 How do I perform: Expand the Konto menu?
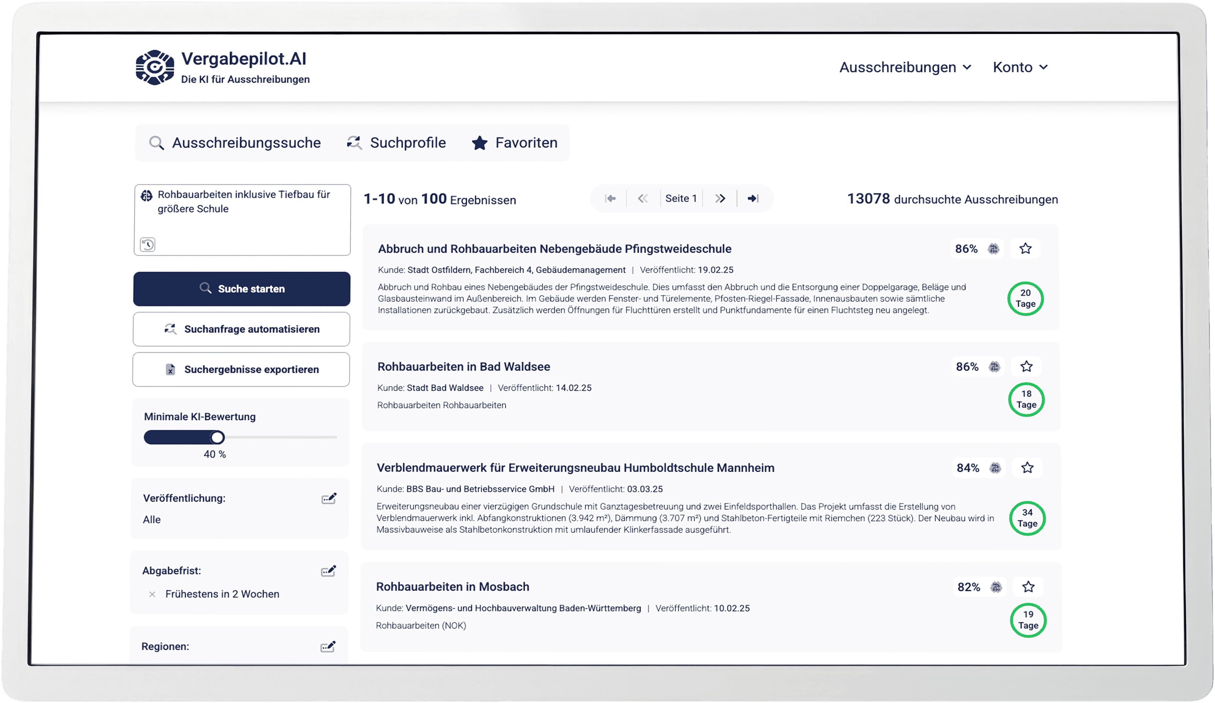point(1019,67)
